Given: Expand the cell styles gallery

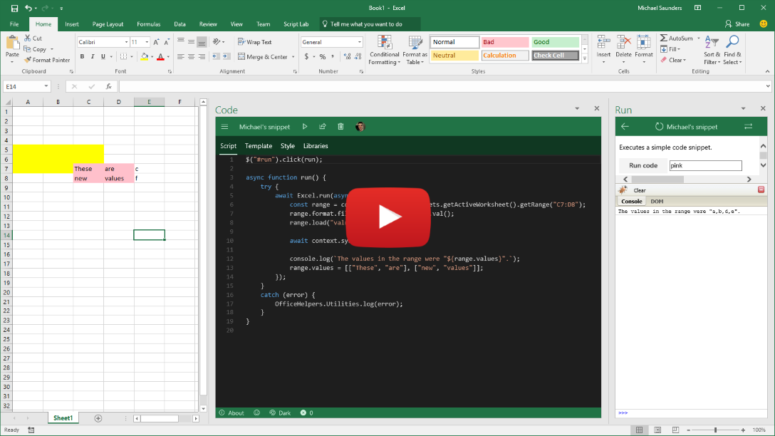Looking at the screenshot, I should pos(585,59).
